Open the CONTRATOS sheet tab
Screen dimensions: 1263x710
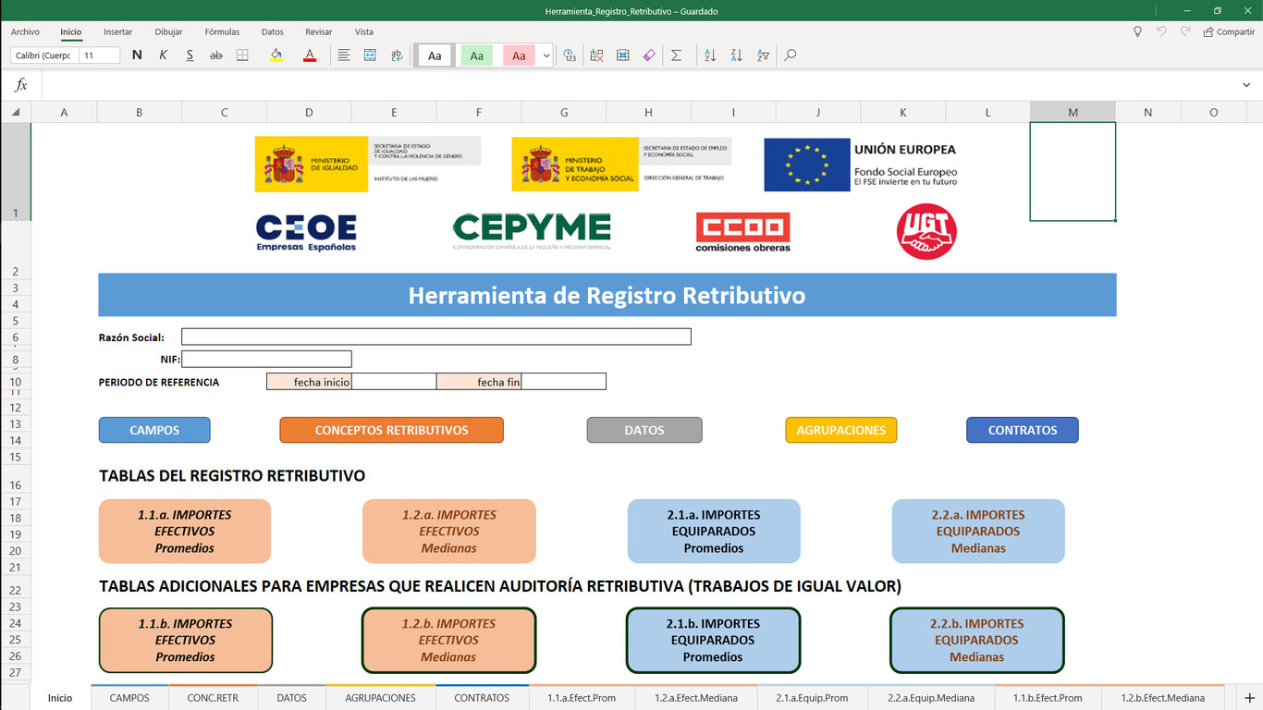(x=482, y=699)
